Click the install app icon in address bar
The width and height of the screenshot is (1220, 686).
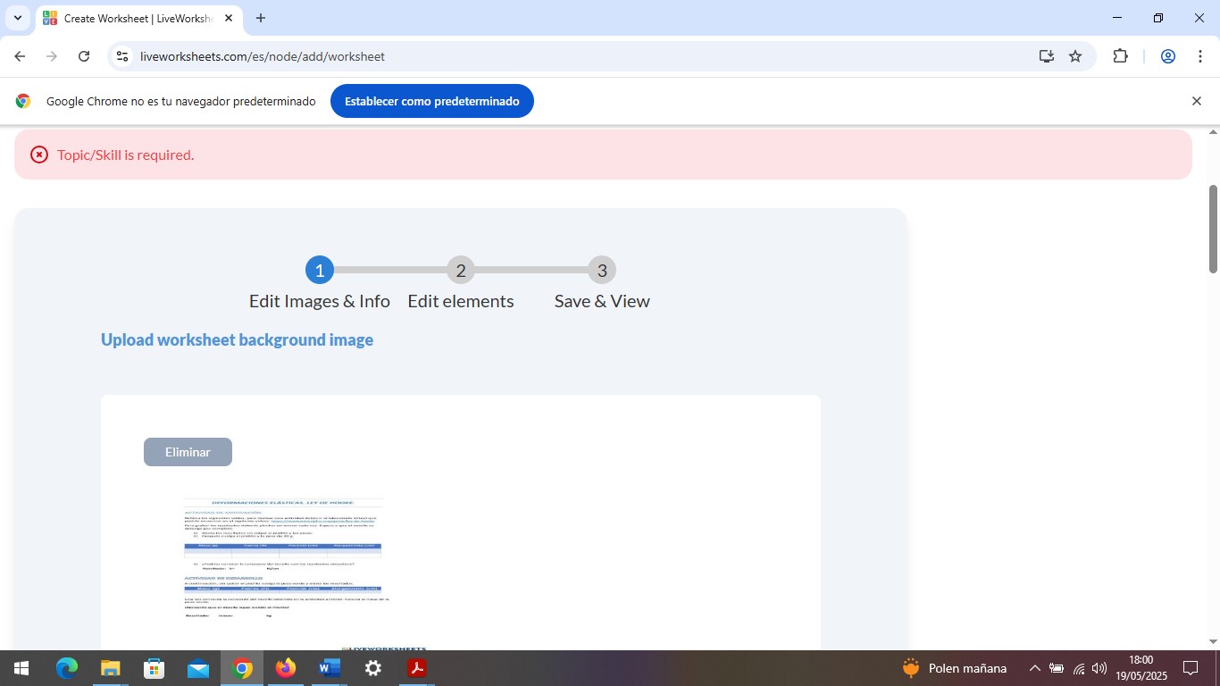pyautogui.click(x=1047, y=56)
